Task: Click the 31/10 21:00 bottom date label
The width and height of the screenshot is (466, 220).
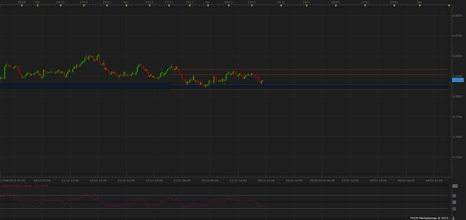Action: pos(126,180)
